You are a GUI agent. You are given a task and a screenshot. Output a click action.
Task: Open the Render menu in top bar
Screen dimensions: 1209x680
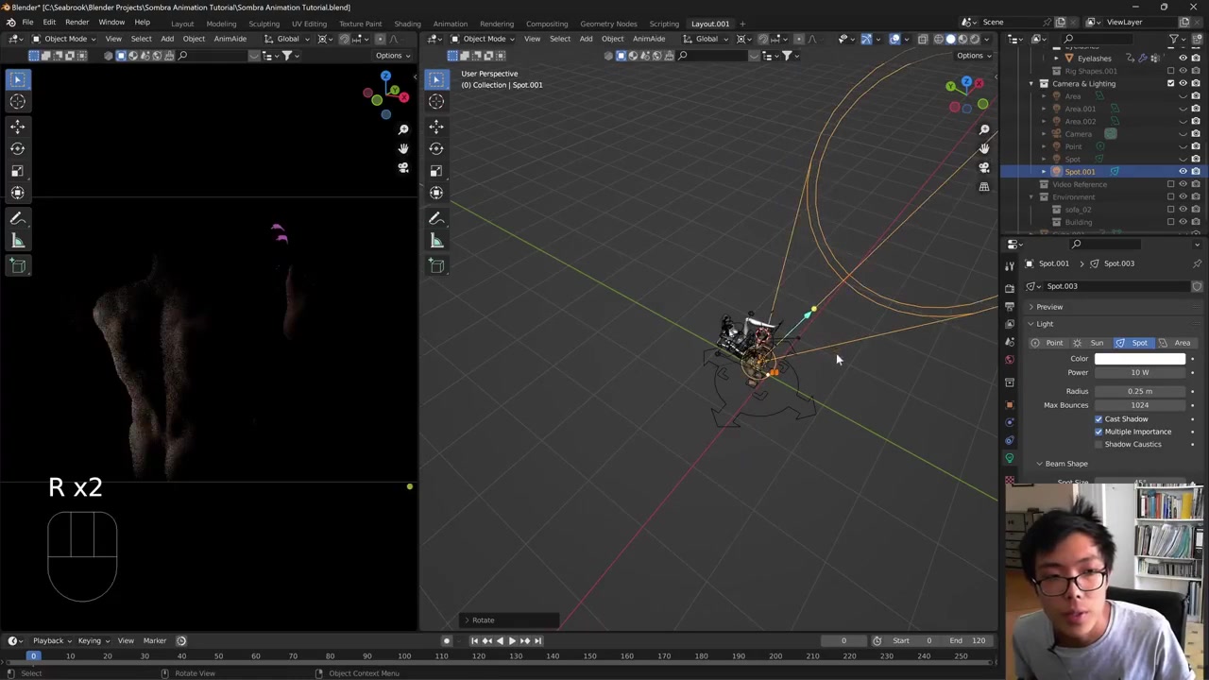tap(77, 23)
